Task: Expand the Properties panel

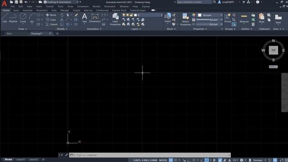Action: point(200,29)
